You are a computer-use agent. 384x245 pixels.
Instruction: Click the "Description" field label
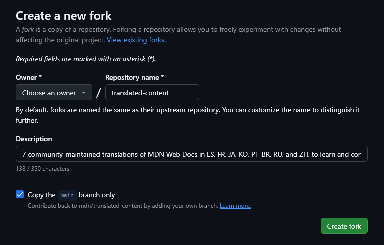pos(34,139)
